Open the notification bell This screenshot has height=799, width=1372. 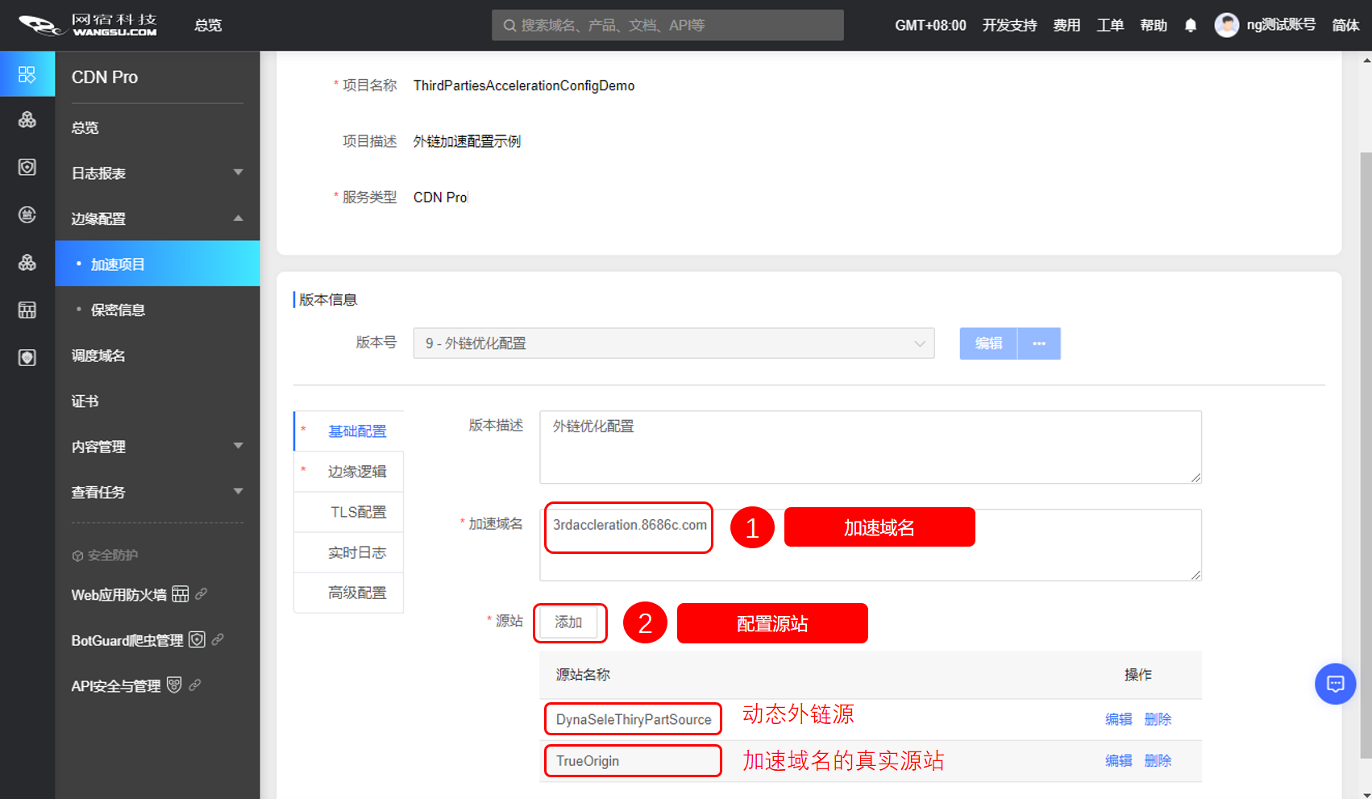coord(1191,26)
